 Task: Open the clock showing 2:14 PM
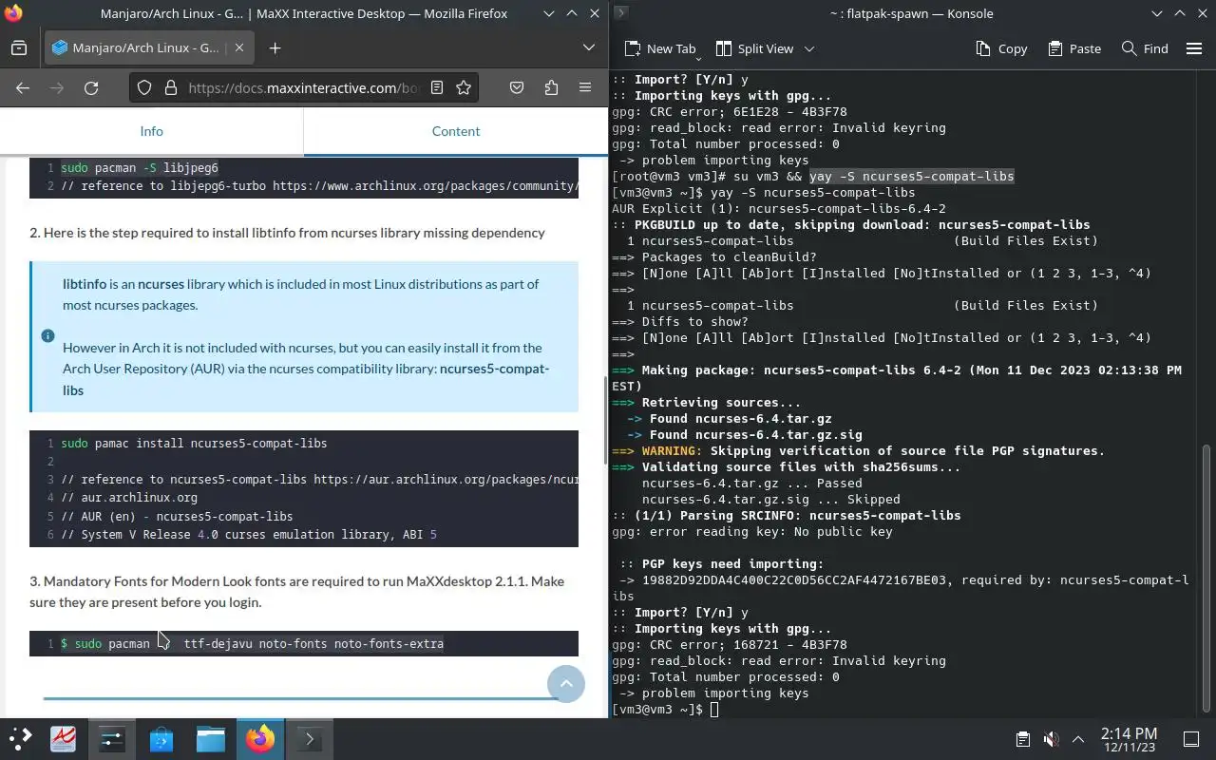(x=1129, y=739)
